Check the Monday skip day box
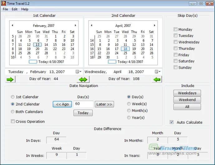215x165 pixels. (175, 29)
